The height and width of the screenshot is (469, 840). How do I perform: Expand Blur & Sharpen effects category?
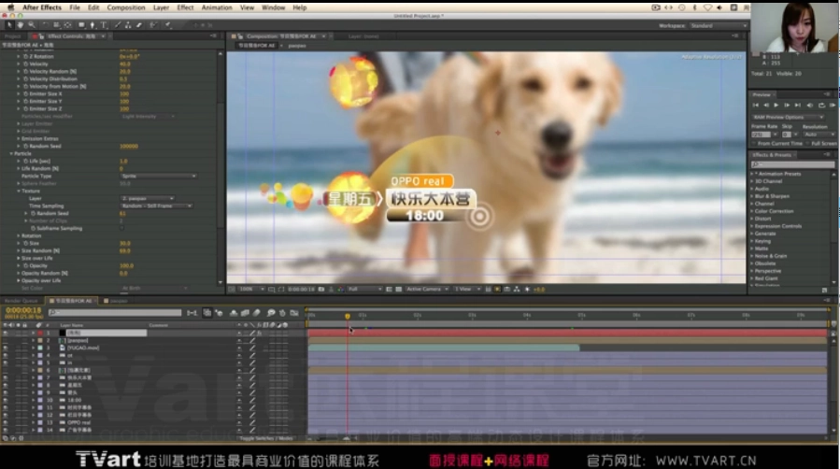[x=751, y=196]
